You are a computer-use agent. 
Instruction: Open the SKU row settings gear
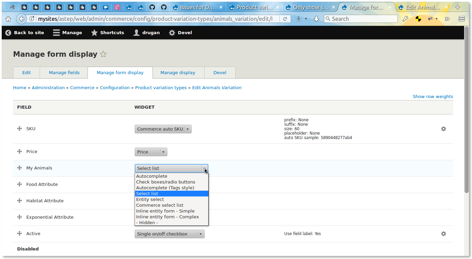coord(444,129)
